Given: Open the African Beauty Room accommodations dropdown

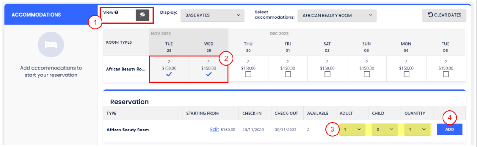Looking at the screenshot, I should tap(337, 15).
